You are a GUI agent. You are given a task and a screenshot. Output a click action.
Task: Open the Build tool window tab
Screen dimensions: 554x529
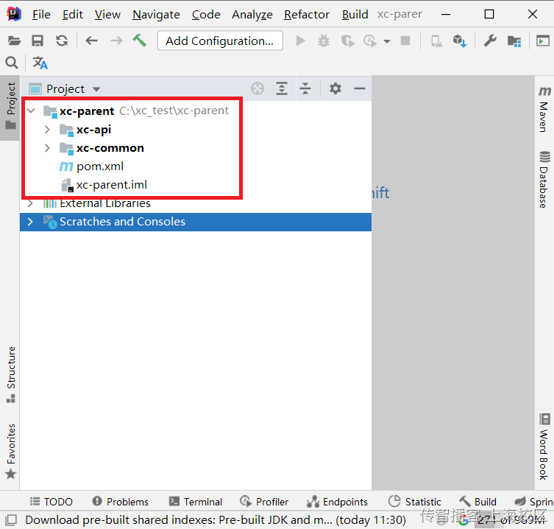pos(478,502)
